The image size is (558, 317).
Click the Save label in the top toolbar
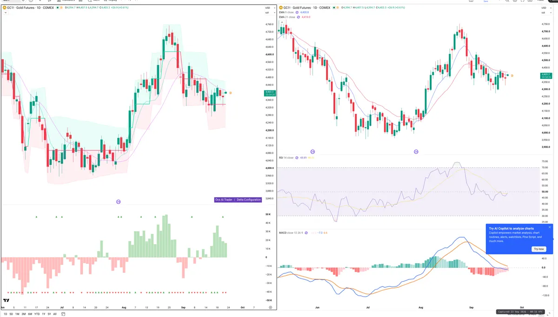pyautogui.click(x=486, y=1)
